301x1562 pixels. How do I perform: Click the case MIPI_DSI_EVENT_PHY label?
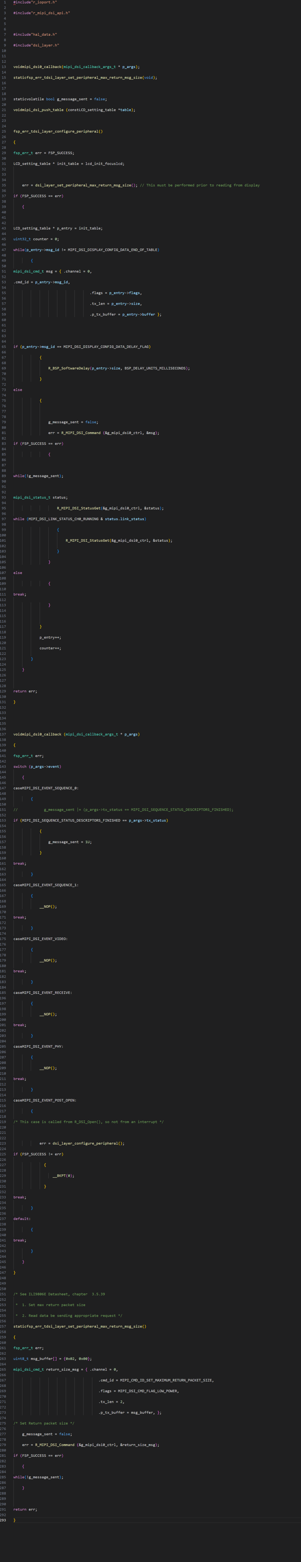click(x=38, y=1047)
